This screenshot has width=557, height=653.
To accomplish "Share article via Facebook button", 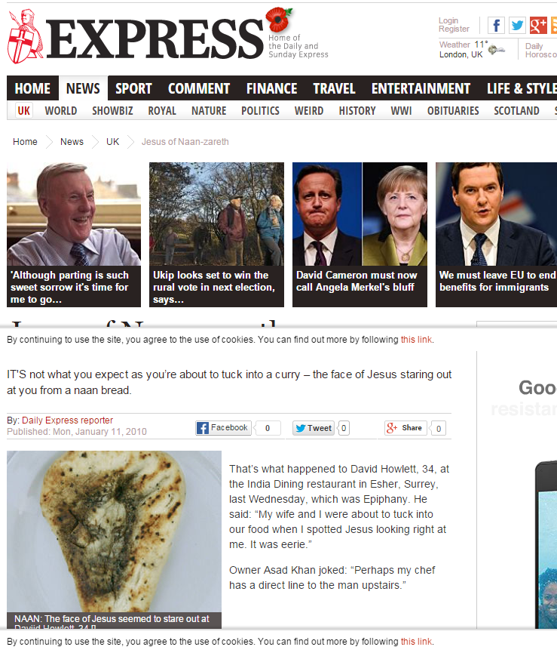I will (224, 428).
